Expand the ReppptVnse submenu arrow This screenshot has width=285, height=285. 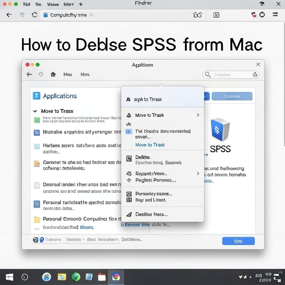pos(198,173)
